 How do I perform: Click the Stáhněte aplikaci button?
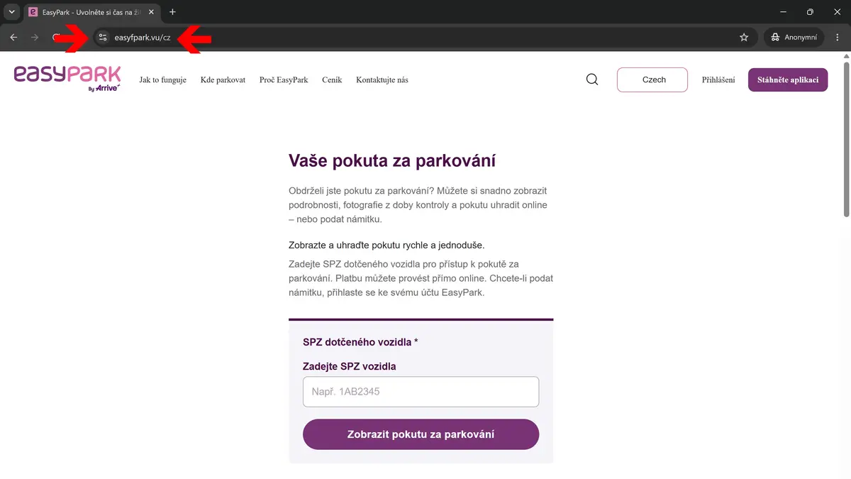pyautogui.click(x=788, y=79)
